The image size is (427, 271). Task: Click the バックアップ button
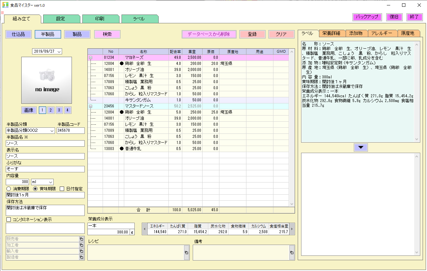coord(367,17)
